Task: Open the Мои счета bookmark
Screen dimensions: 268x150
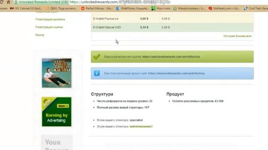Action: pyautogui.click(x=161, y=8)
